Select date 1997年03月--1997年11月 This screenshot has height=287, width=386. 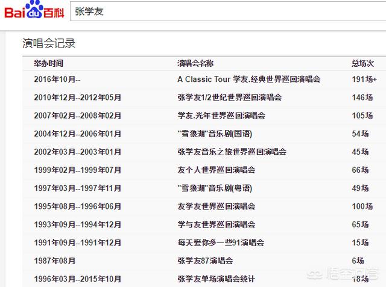[78, 188]
